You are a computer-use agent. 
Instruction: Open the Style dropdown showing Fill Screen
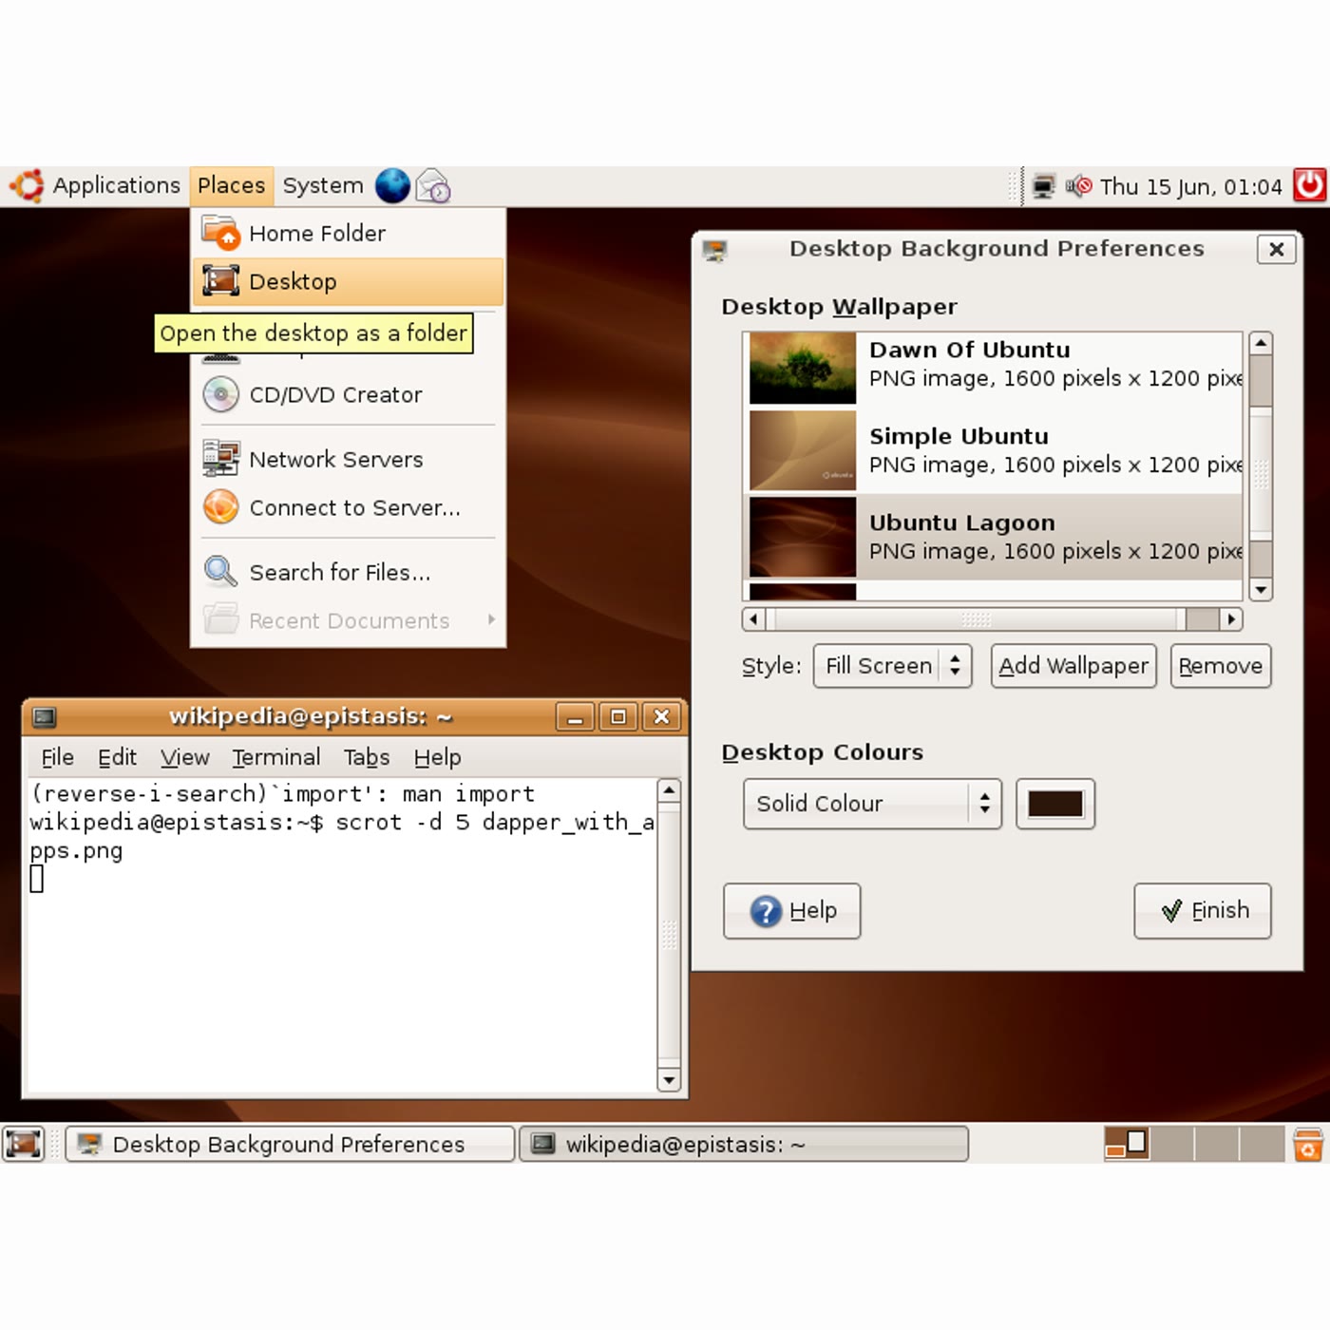click(892, 666)
